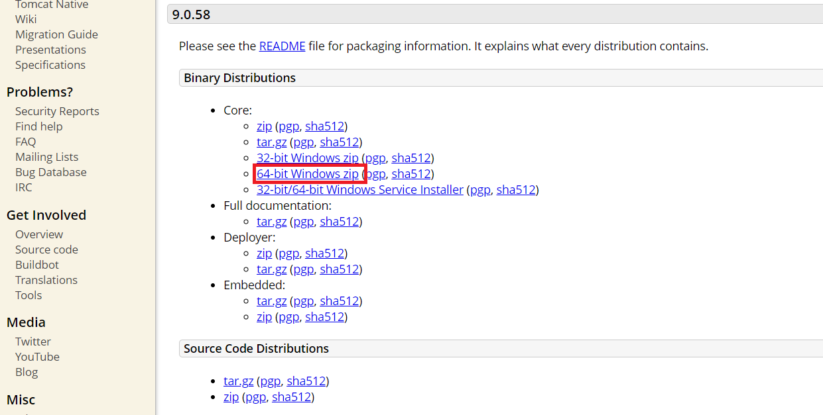823x415 pixels.
Task: Open Translations sidebar link
Action: coord(46,280)
